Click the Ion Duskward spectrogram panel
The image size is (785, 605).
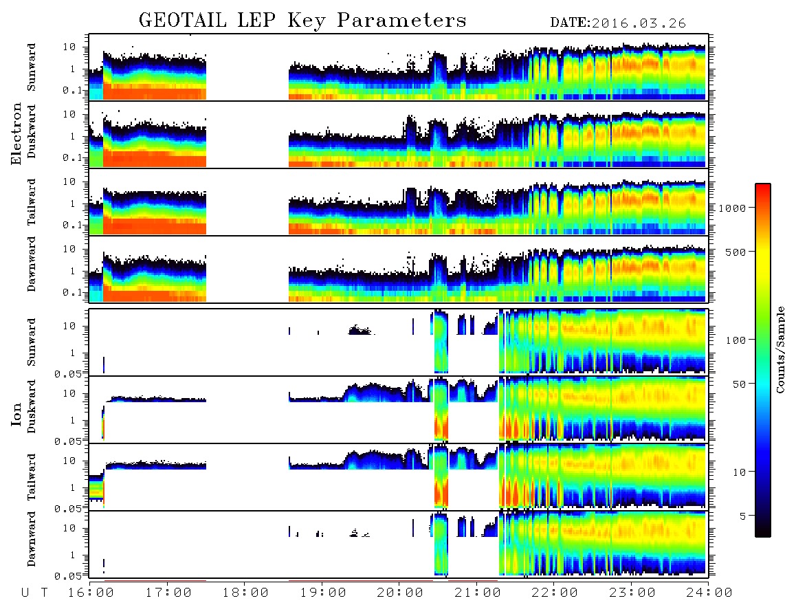(x=399, y=410)
